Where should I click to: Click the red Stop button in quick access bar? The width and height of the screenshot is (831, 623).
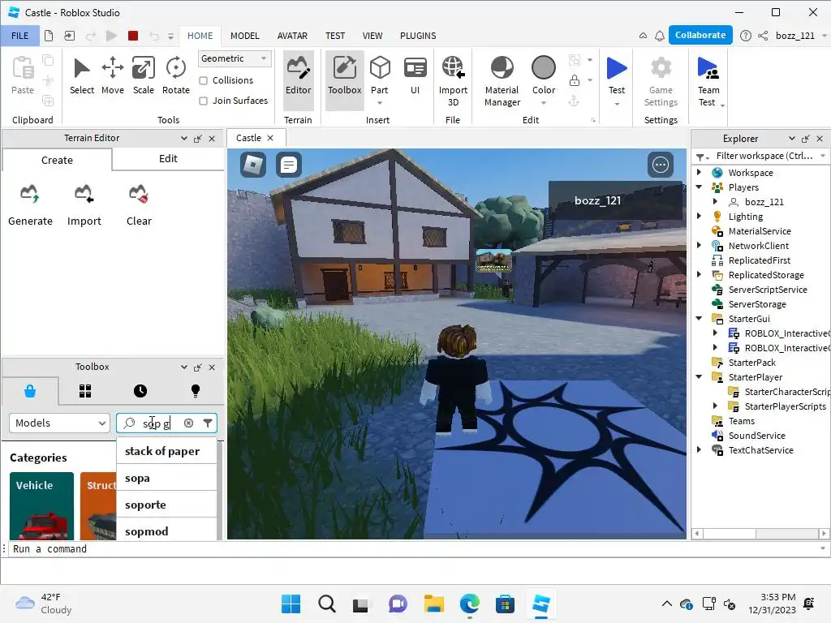pyautogui.click(x=133, y=36)
